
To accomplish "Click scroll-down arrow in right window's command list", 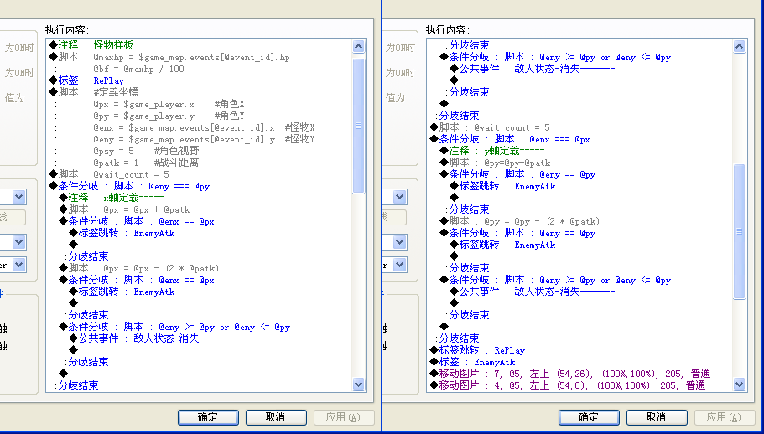I will coord(739,385).
